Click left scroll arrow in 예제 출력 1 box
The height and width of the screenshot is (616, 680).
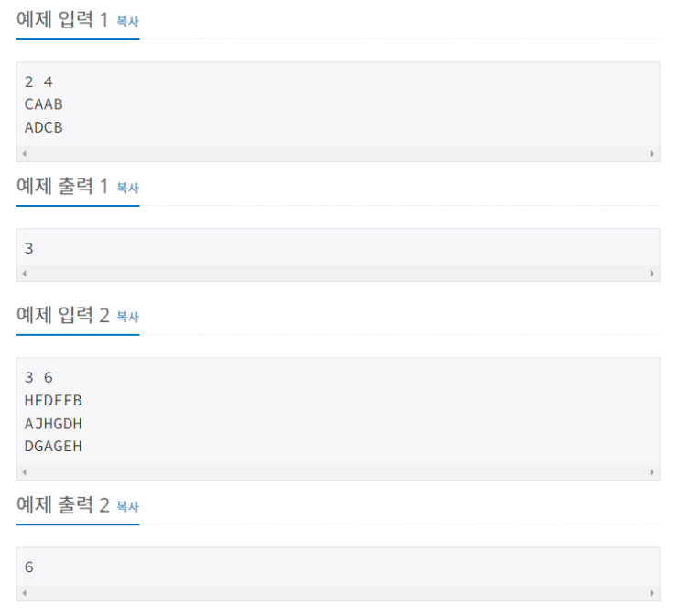pos(24,274)
